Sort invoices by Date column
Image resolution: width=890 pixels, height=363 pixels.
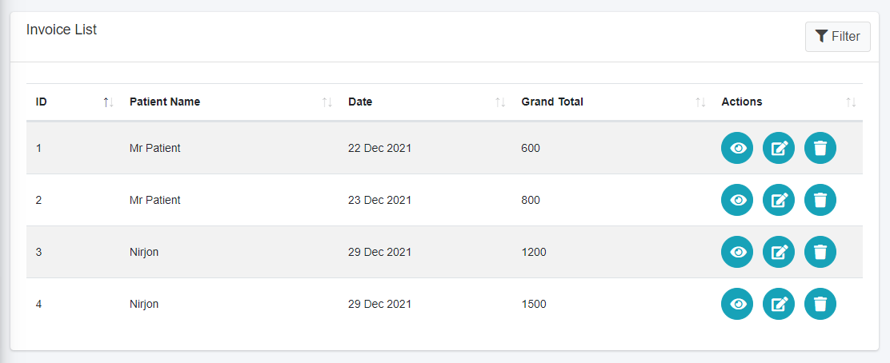360,102
